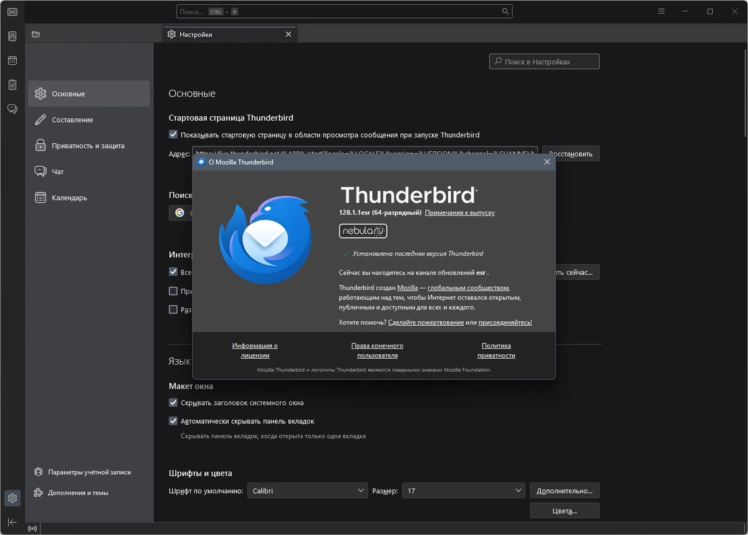748x535 pixels.
Task: Open Приватность и защита category
Action: (89, 146)
